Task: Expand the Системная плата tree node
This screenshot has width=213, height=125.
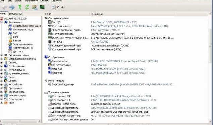Action: [1, 55]
